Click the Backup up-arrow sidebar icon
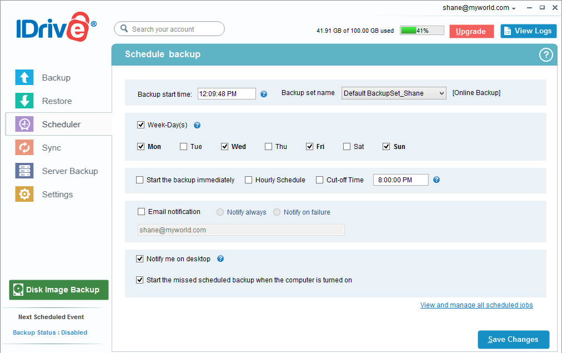The width and height of the screenshot is (562, 353). pyautogui.click(x=24, y=78)
